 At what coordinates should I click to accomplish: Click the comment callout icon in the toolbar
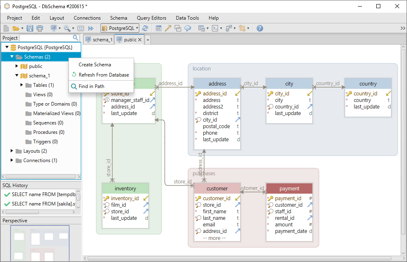pos(188,28)
